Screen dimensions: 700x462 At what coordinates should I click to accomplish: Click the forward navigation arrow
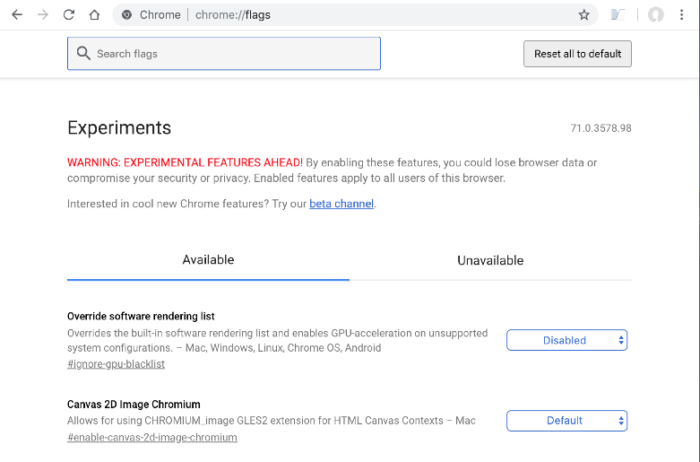point(43,14)
